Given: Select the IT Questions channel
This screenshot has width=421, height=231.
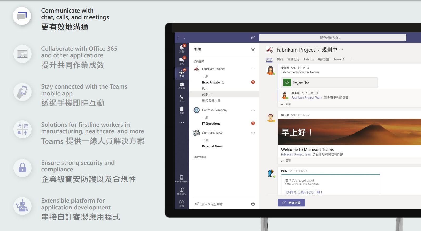Looking at the screenshot, I should 211,124.
